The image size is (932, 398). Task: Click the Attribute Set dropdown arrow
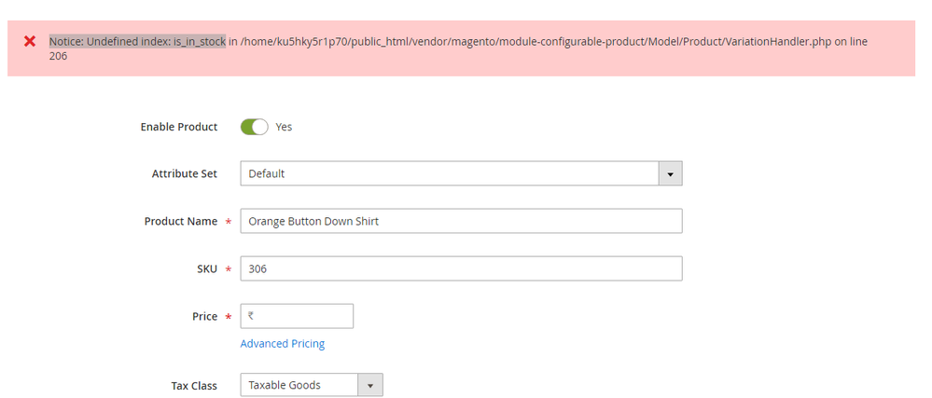click(x=671, y=174)
